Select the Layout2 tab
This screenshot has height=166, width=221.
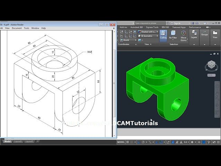click(29, 141)
